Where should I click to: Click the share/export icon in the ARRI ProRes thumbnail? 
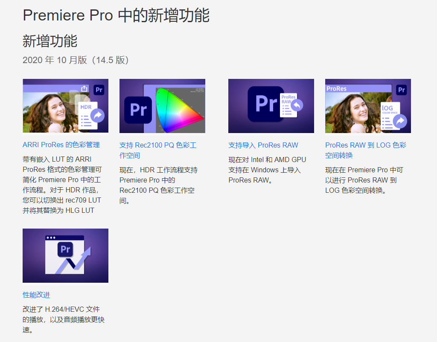tap(84, 88)
